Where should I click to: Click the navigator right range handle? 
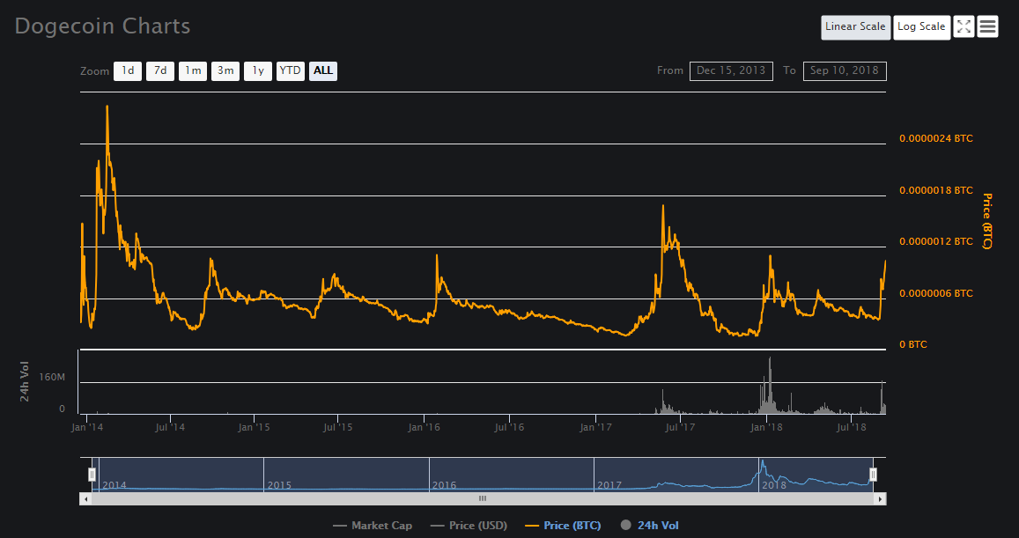pos(874,475)
